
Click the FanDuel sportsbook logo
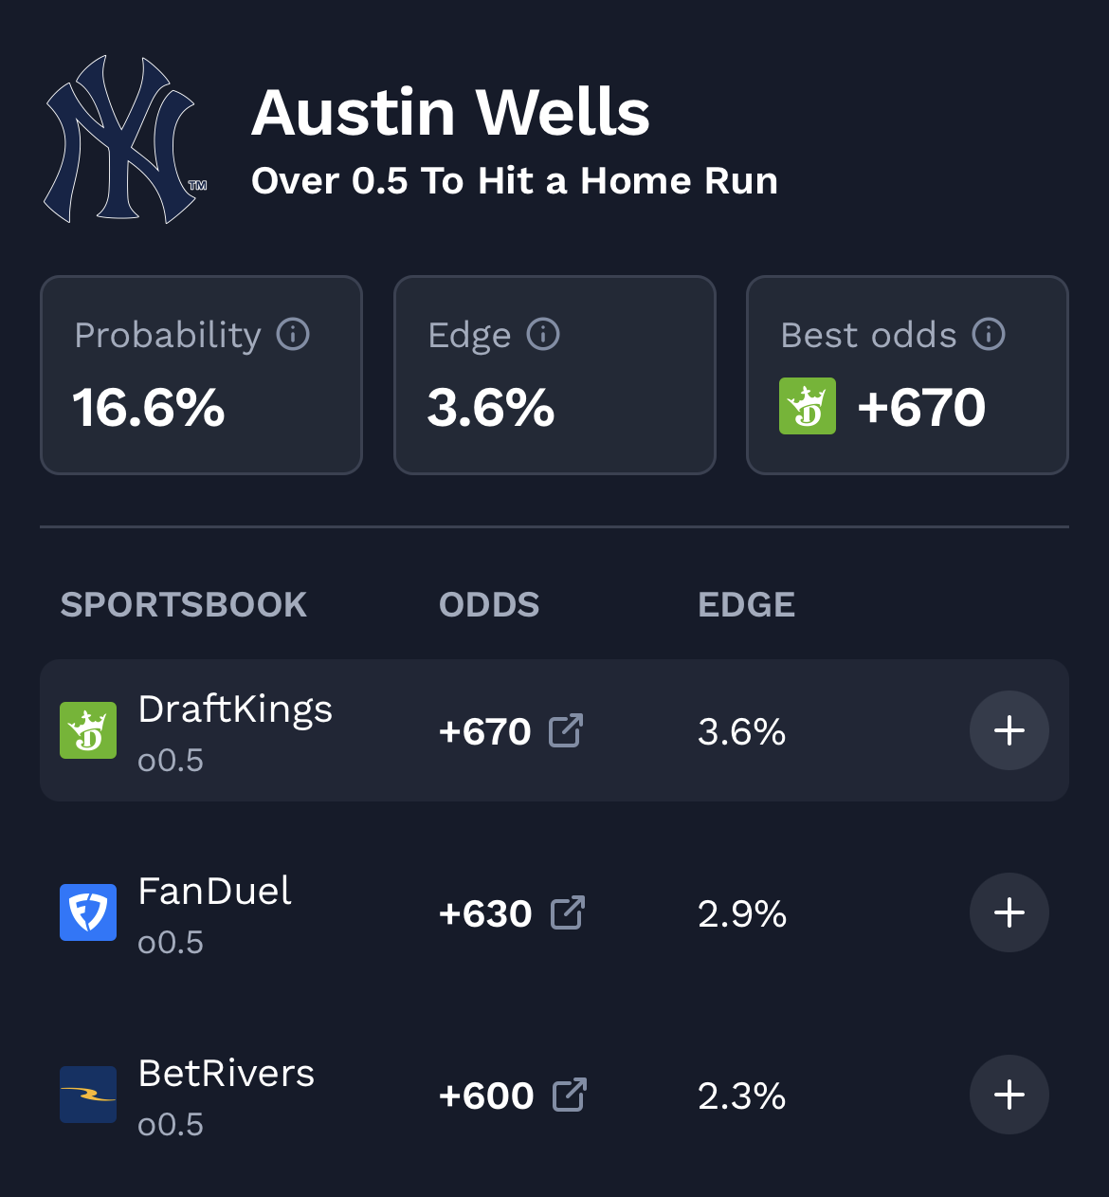(88, 912)
